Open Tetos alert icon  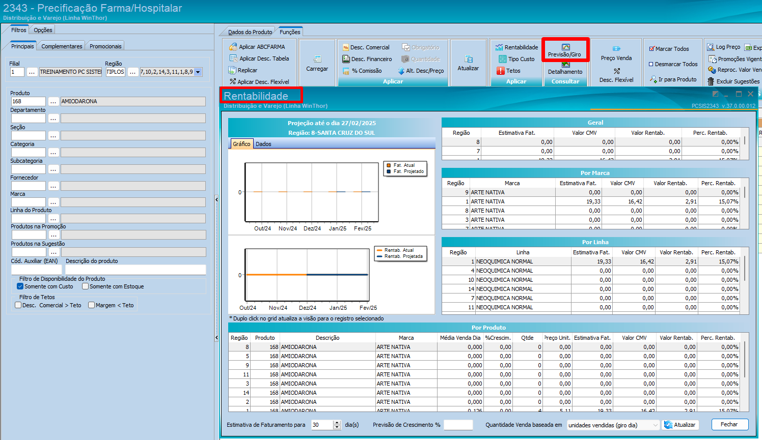click(501, 71)
